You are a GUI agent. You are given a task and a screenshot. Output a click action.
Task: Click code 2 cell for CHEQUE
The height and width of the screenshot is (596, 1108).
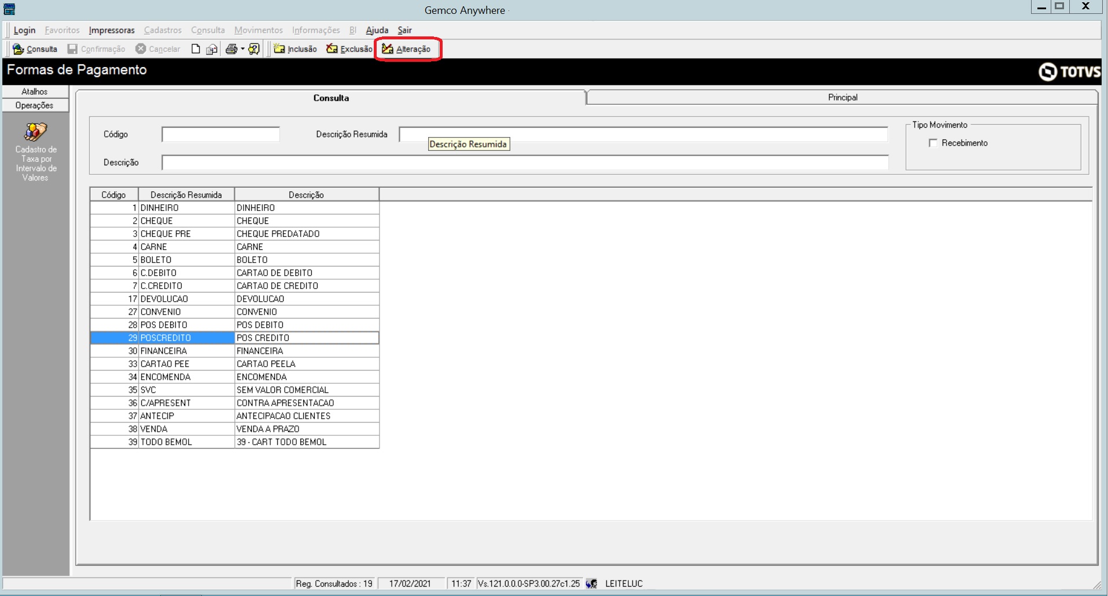pos(115,221)
